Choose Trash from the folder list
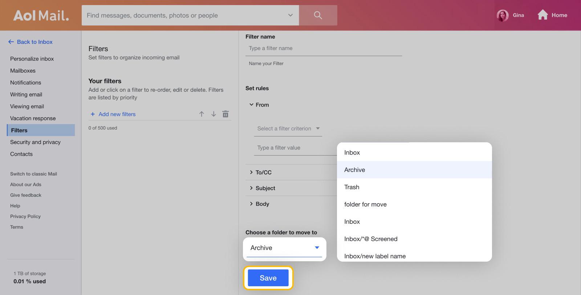Viewport: 581px width, 295px height. (414, 187)
